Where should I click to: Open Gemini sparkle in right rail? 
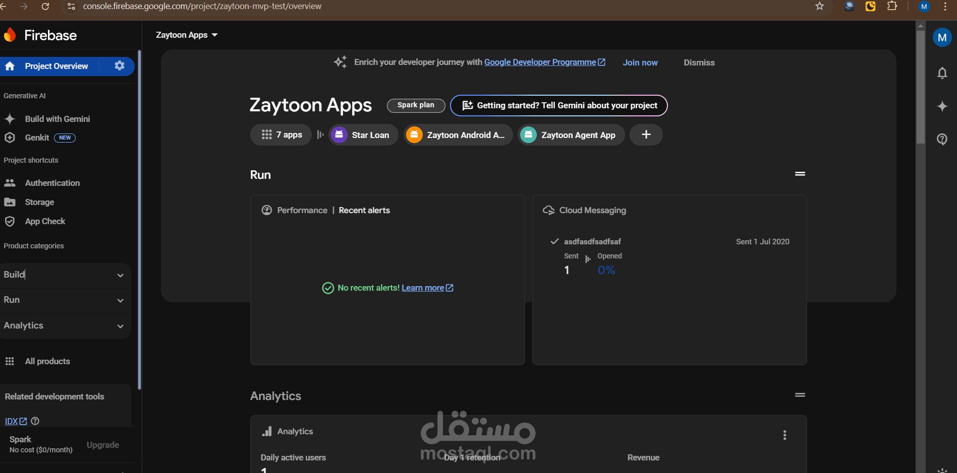pyautogui.click(x=942, y=106)
